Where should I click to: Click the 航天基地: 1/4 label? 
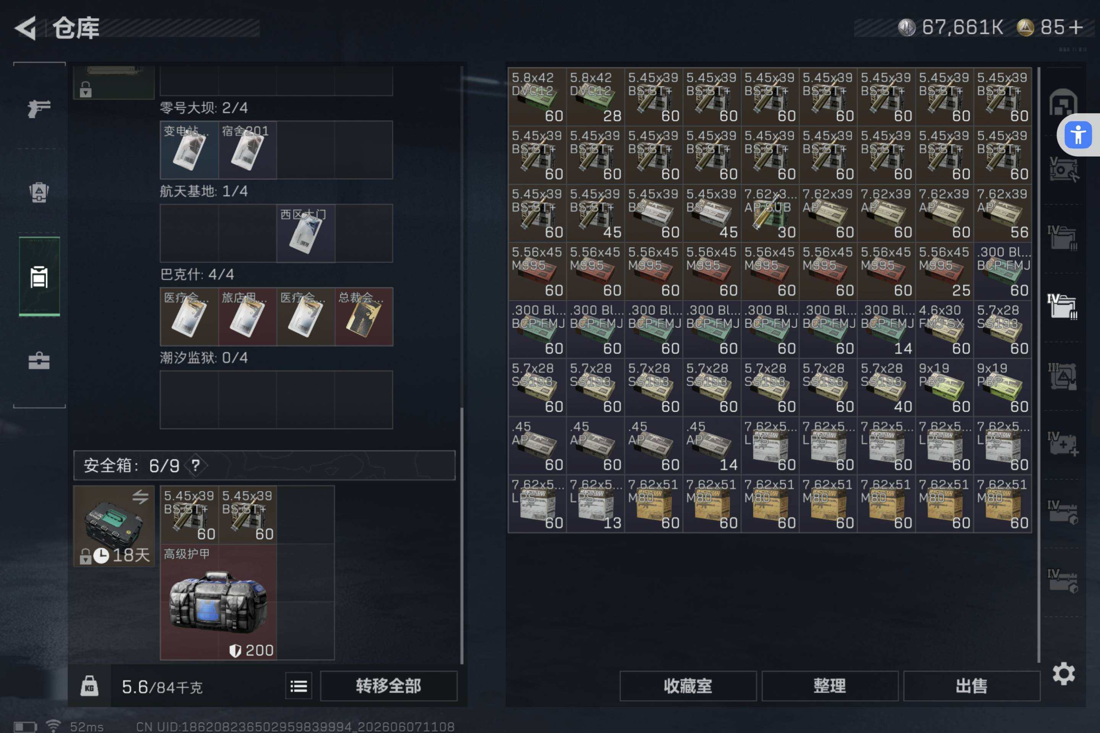[x=204, y=191]
